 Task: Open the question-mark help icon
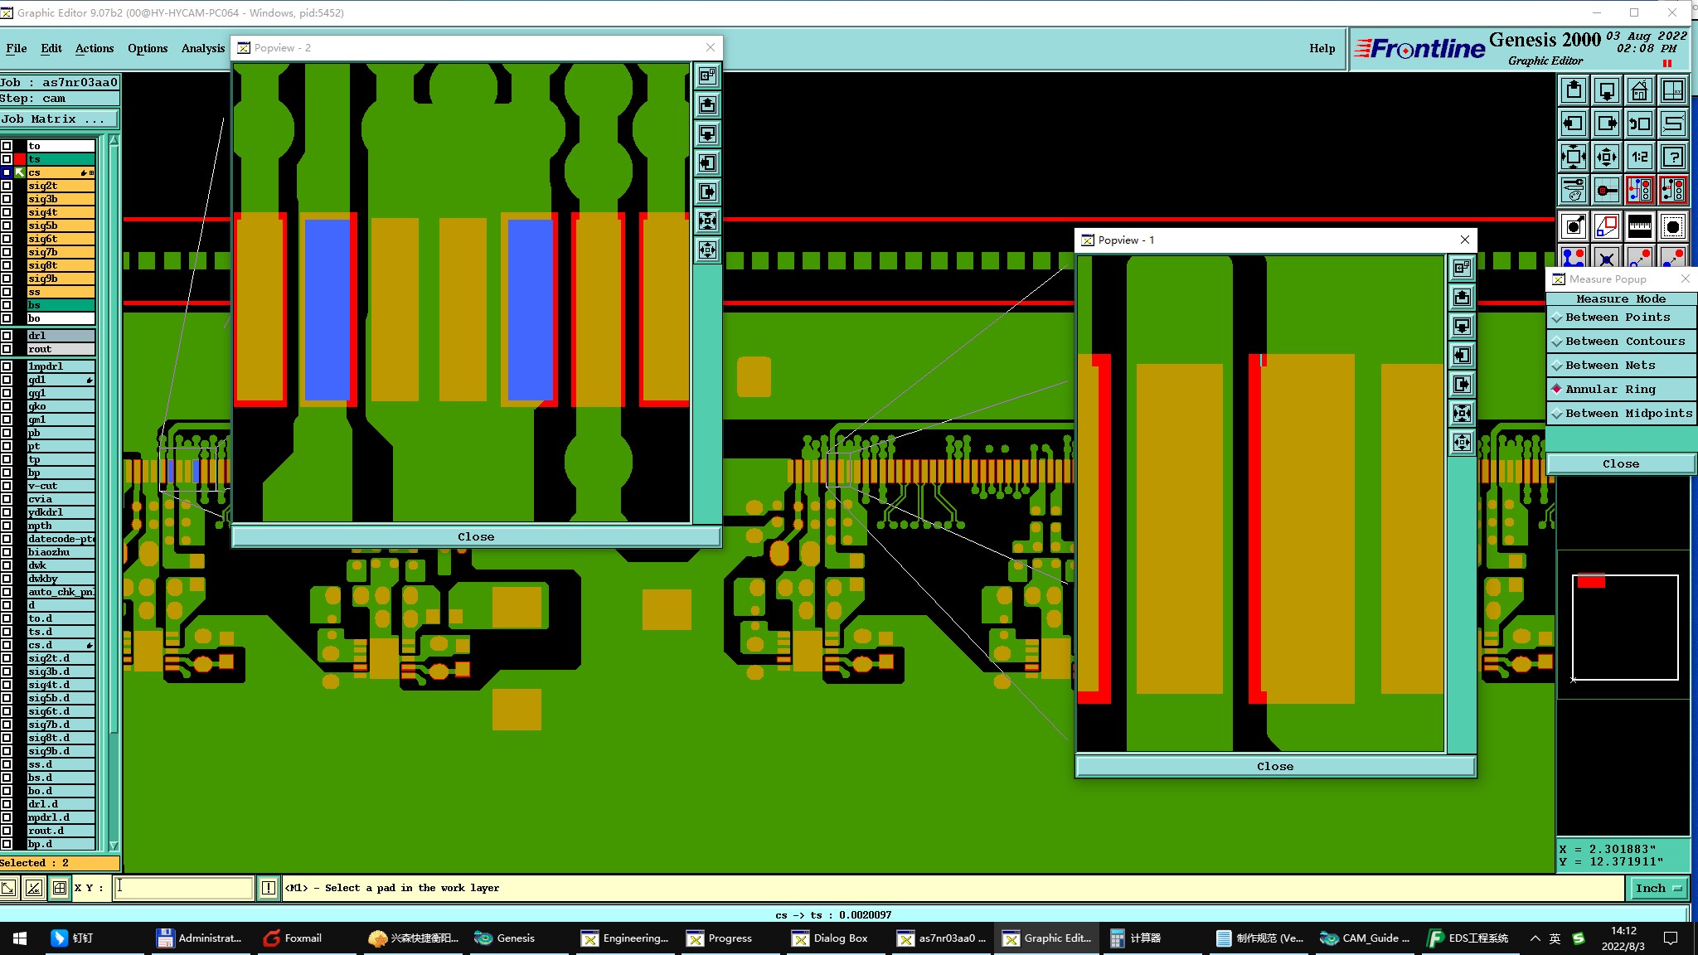pyautogui.click(x=1672, y=157)
